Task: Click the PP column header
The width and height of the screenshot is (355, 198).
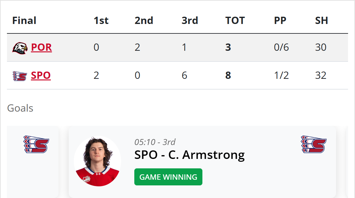Action: point(280,20)
